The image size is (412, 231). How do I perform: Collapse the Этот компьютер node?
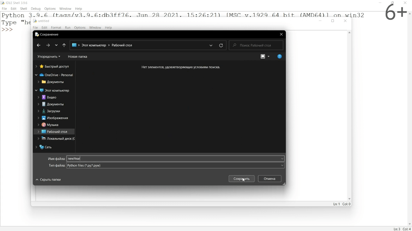[36, 90]
